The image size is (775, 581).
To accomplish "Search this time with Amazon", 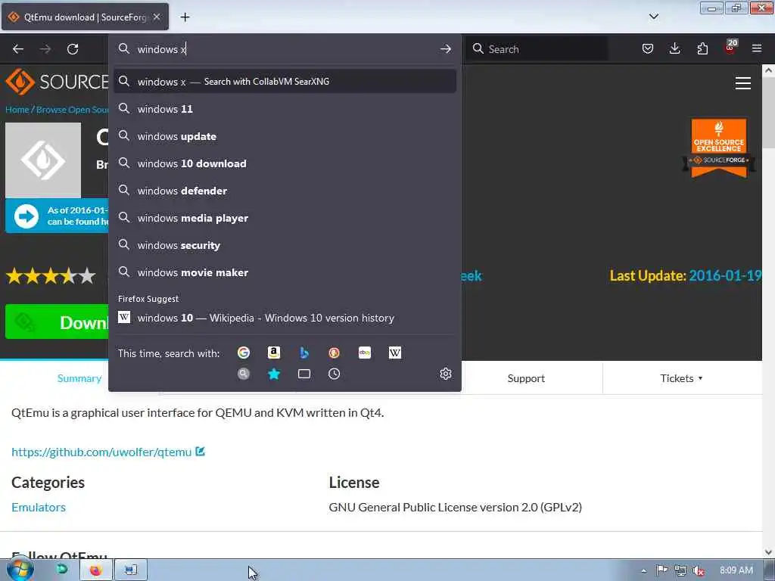I will [274, 353].
